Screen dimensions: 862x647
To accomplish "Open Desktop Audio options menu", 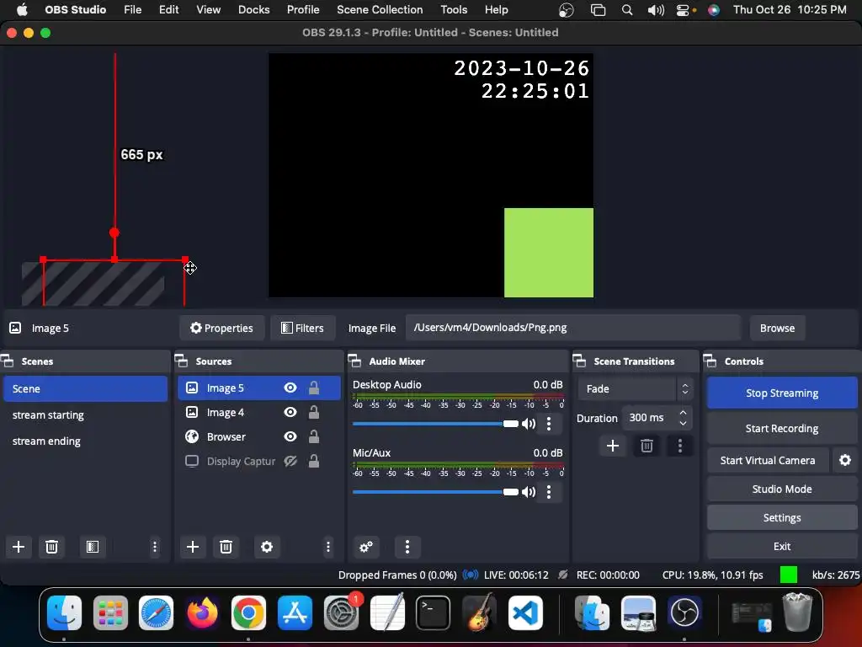I will click(x=549, y=424).
